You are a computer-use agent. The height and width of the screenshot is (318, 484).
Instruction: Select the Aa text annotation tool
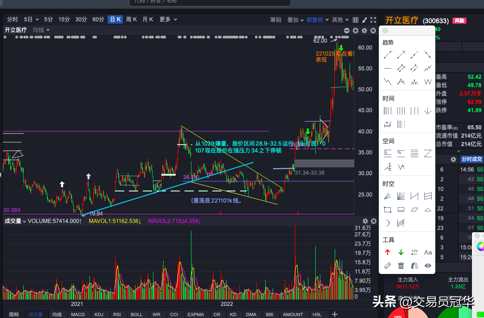428,252
